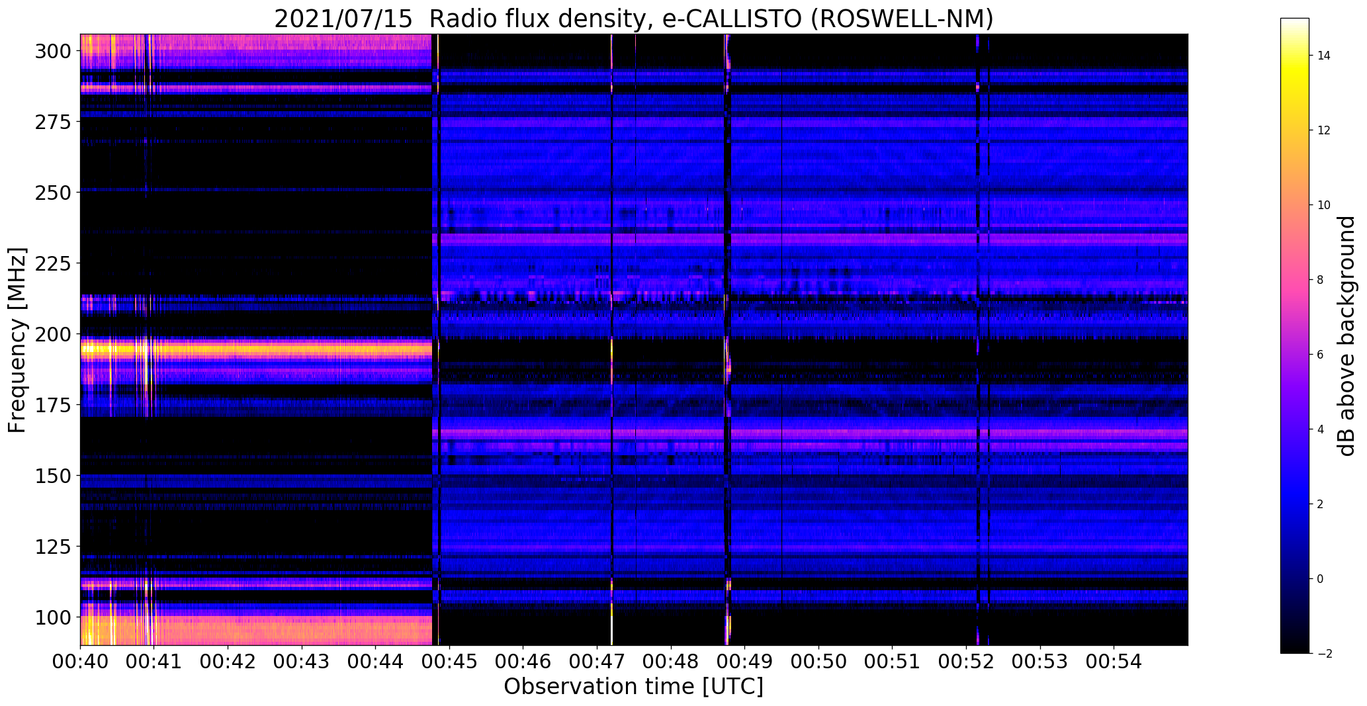Click the 00:40 time tick label
This screenshot has height=706, width=1367.
pyautogui.click(x=81, y=662)
